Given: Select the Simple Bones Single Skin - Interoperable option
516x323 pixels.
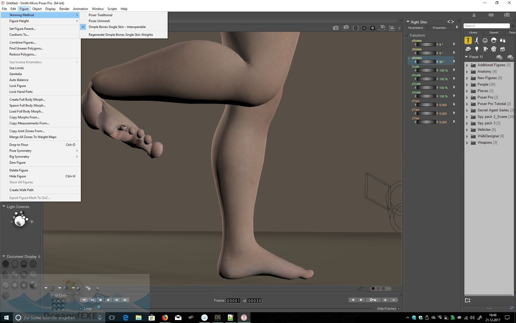Looking at the screenshot, I should pyautogui.click(x=123, y=27).
